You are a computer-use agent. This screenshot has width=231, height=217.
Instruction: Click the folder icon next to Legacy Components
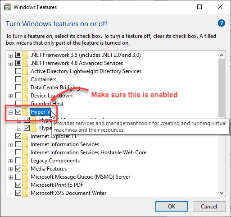[25, 161]
